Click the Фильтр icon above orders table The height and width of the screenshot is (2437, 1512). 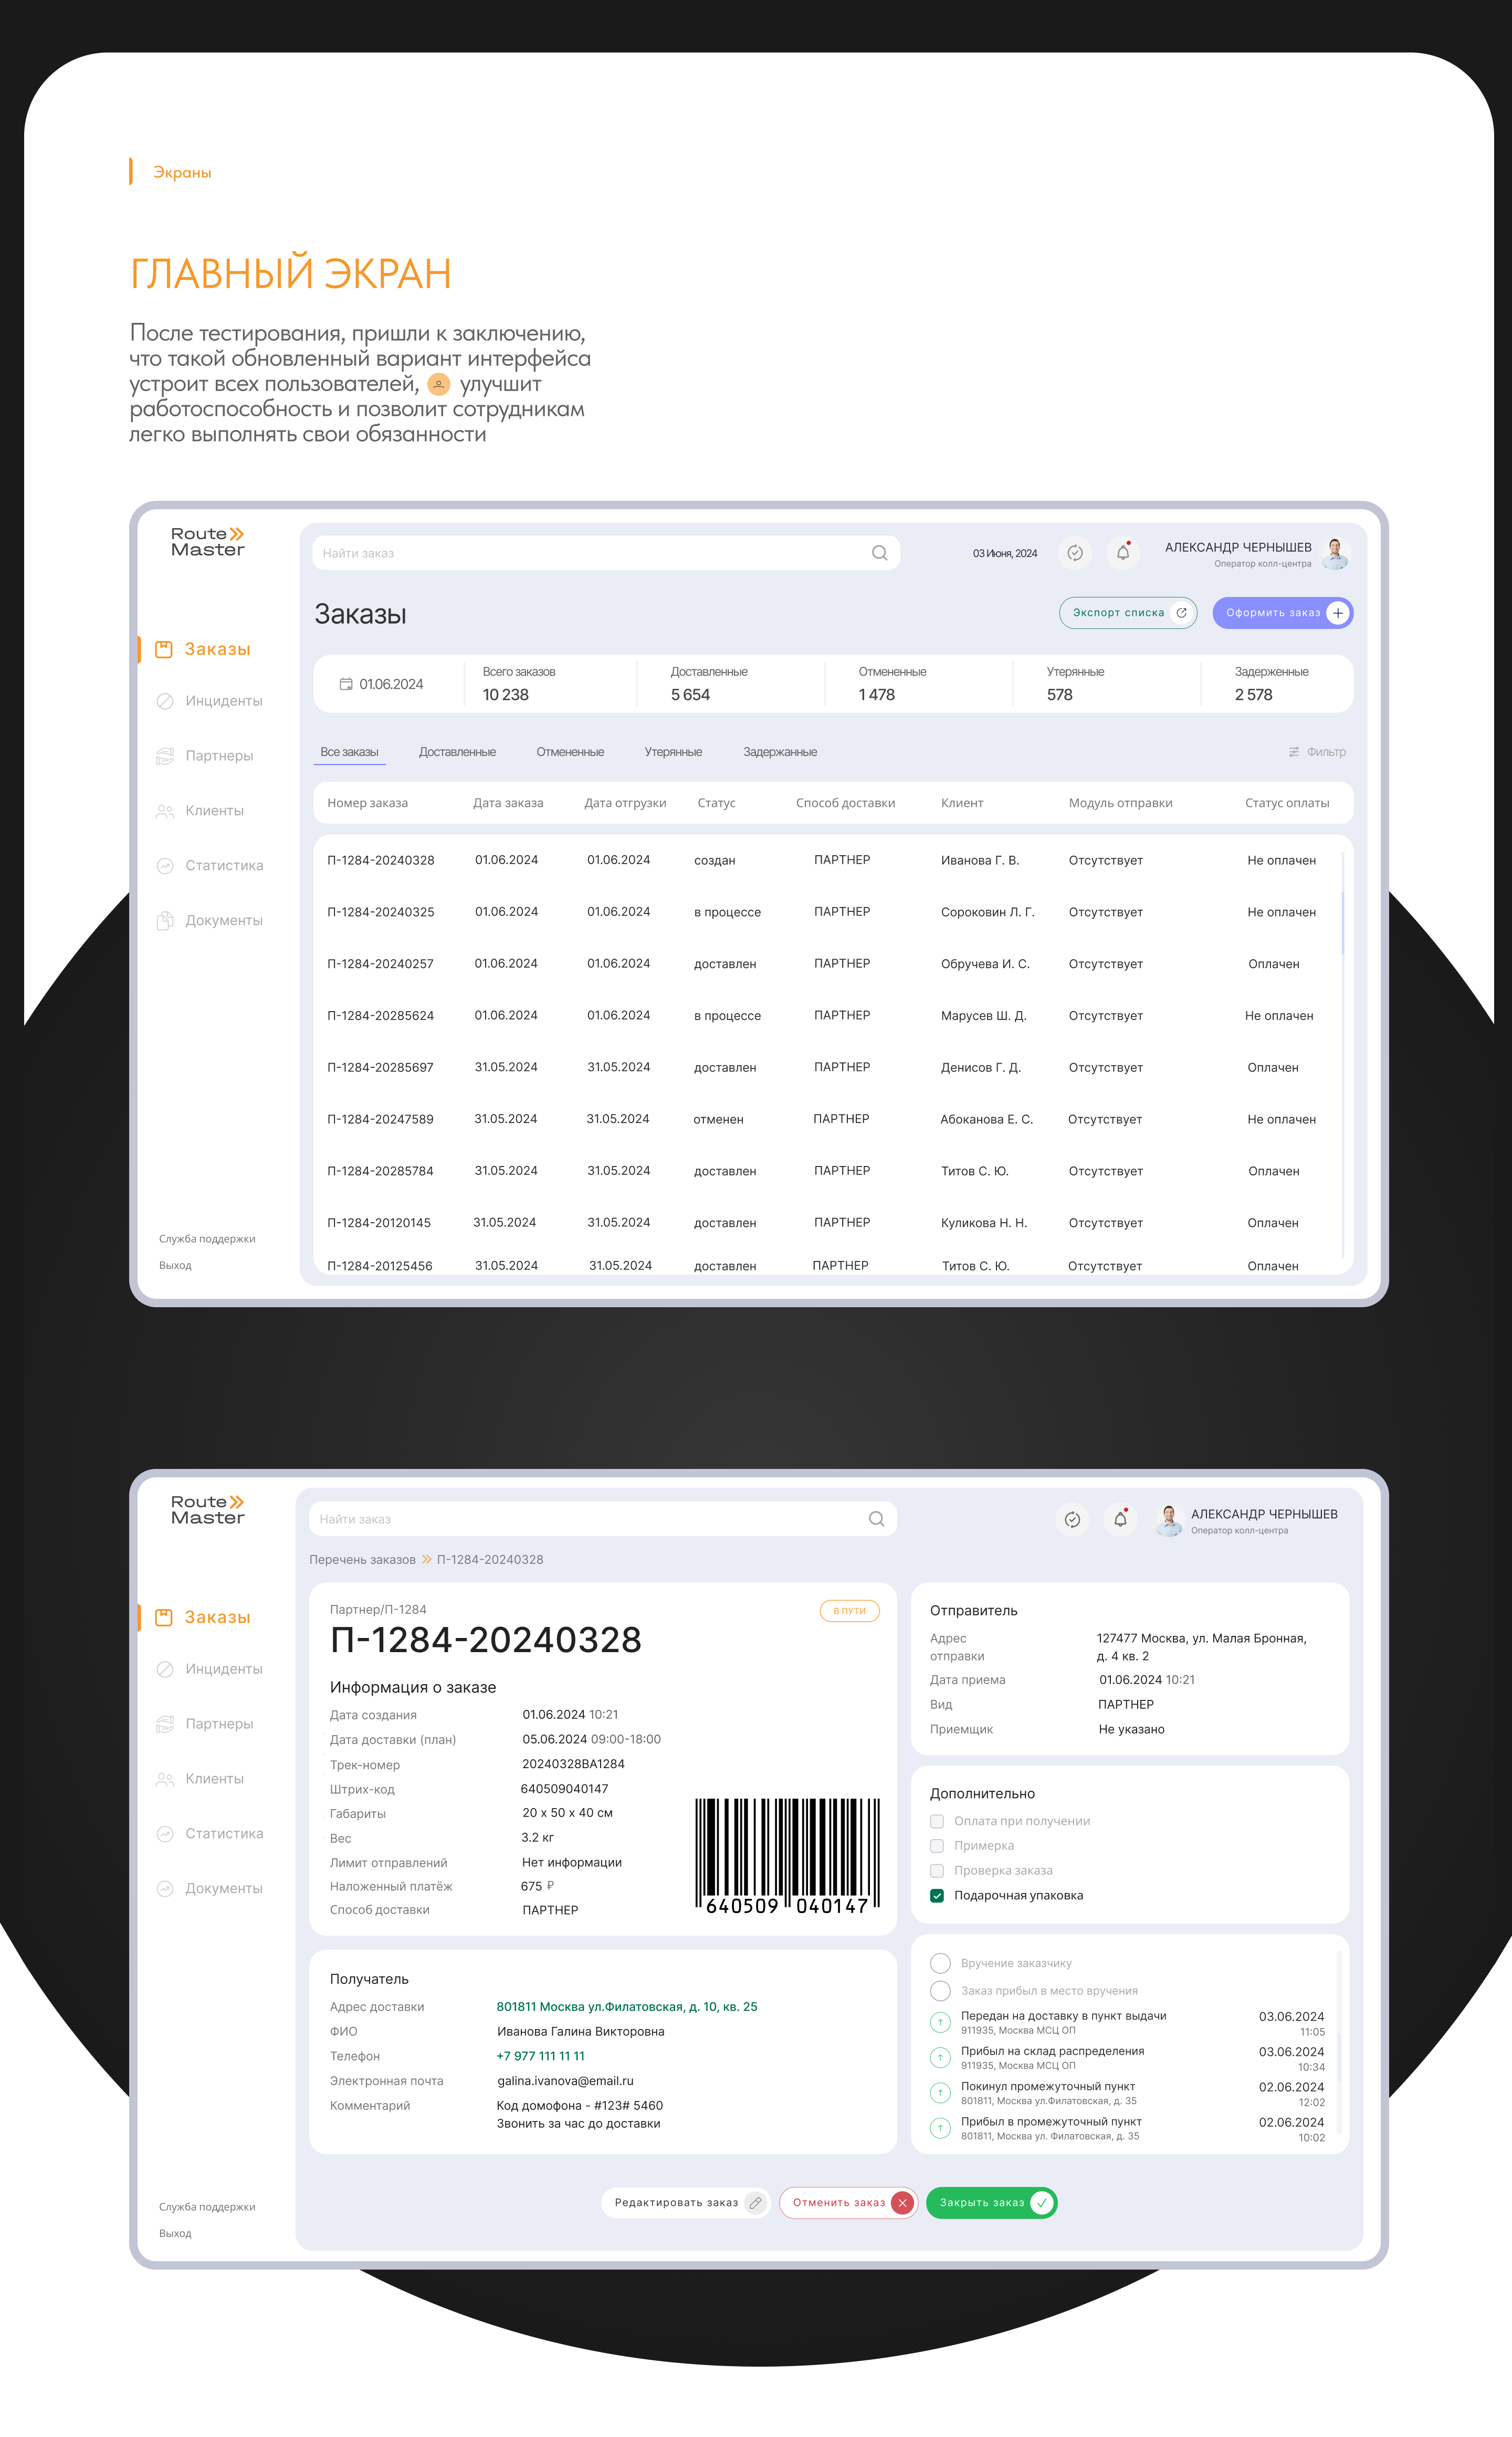click(1293, 752)
